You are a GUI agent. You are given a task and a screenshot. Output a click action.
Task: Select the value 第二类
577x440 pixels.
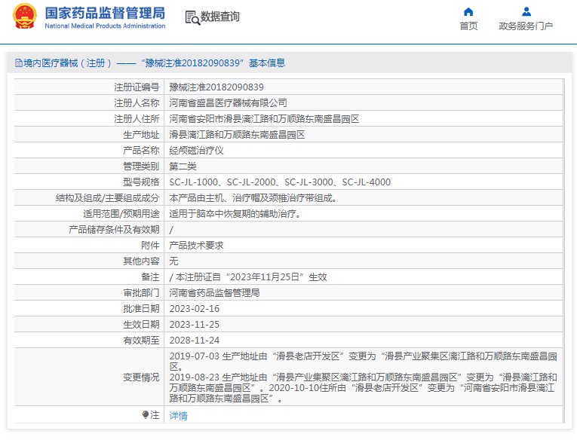(183, 167)
